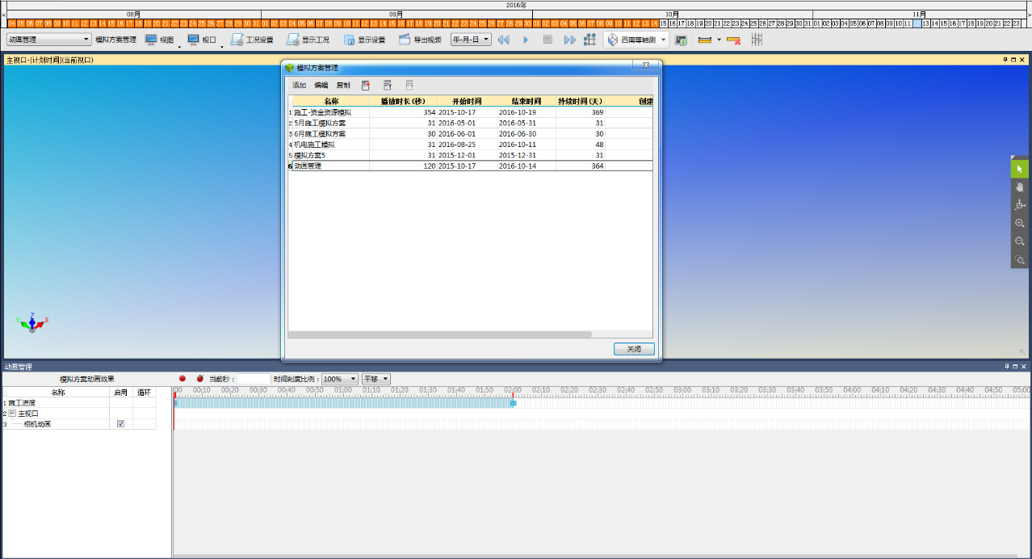Toggle 启用 checkbox for 相机动画
Viewport: 1032px width, 559px height.
[x=121, y=423]
